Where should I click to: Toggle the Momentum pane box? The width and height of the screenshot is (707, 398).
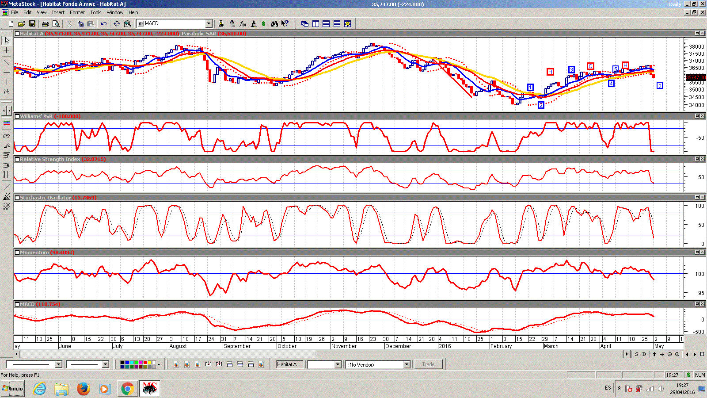click(17, 253)
